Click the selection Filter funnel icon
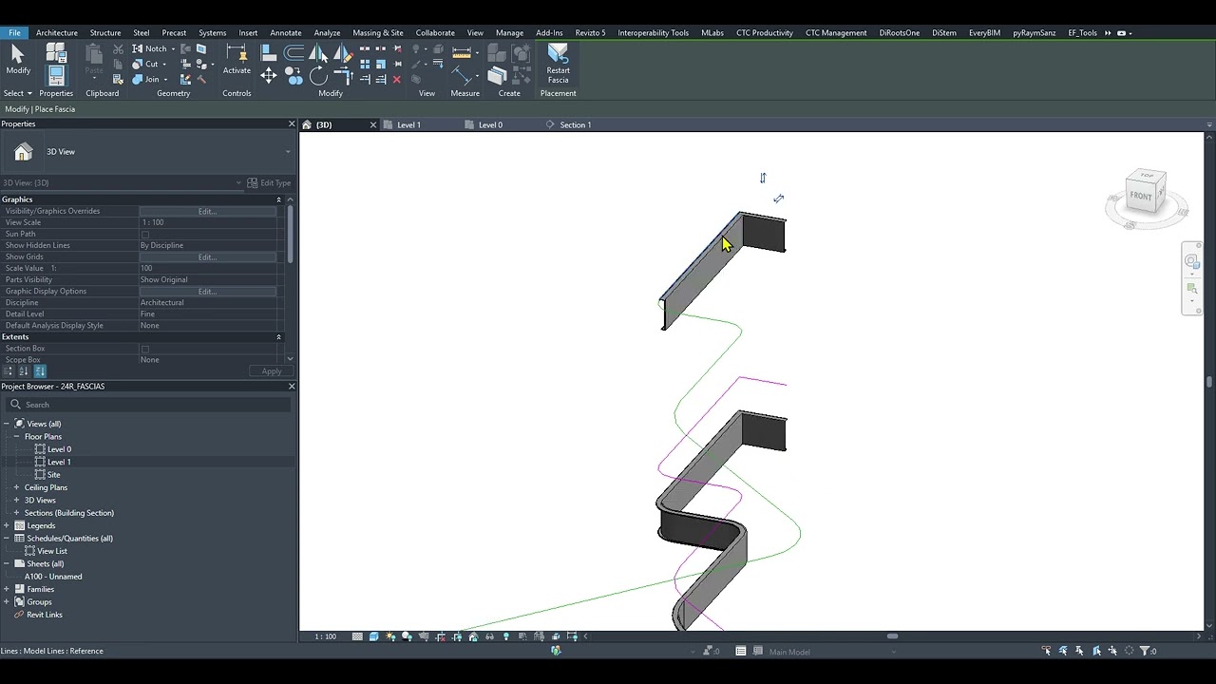 coord(1145,651)
